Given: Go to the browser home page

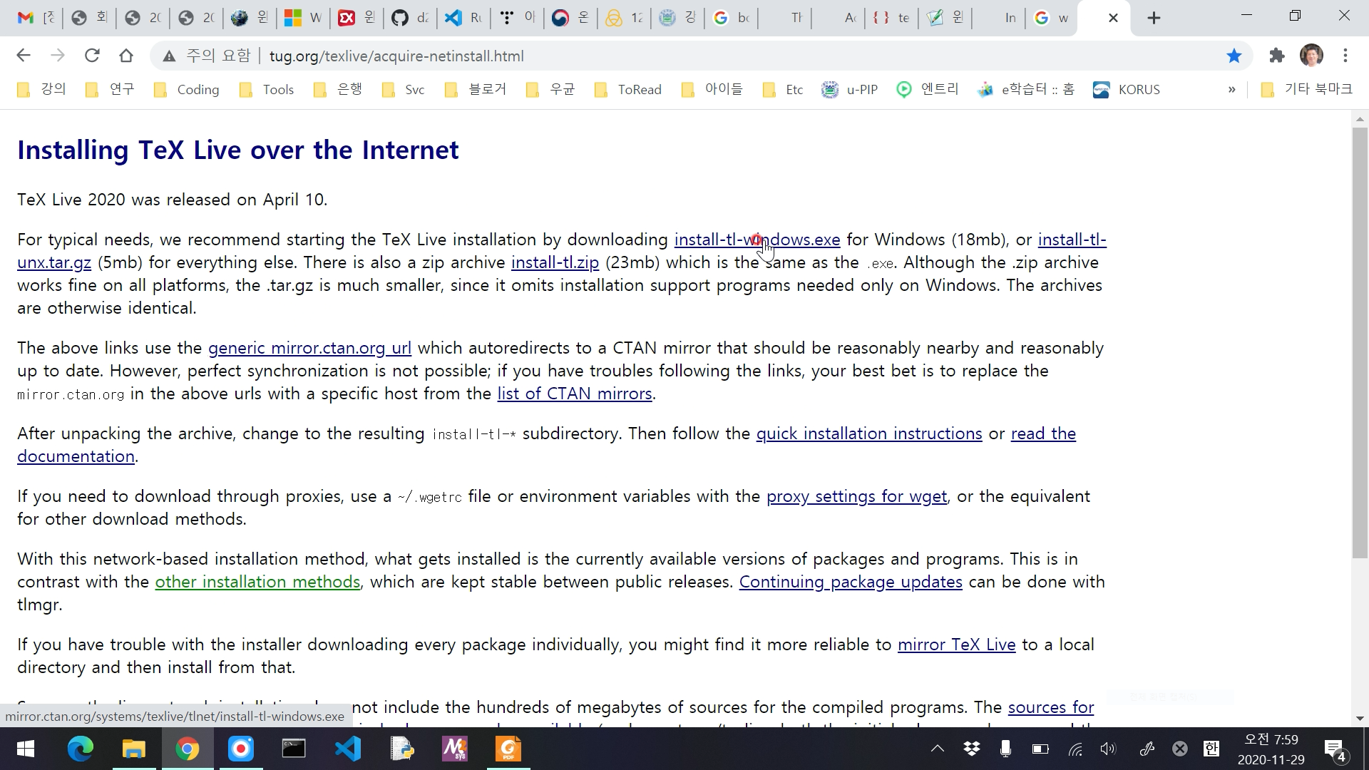Looking at the screenshot, I should [126, 56].
